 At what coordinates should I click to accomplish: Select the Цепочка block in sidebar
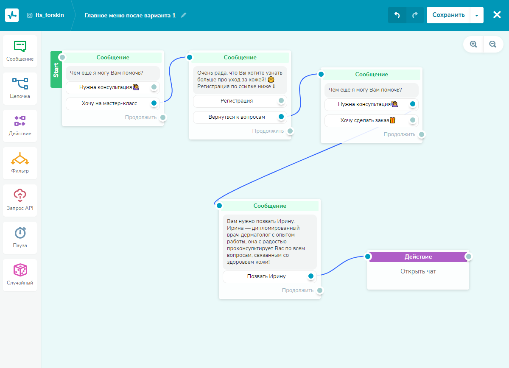coord(20,89)
